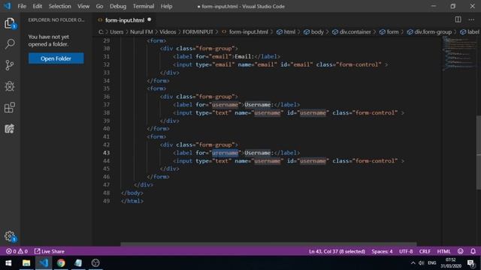The width and height of the screenshot is (481, 270).
Task: Click line number 43 in the gutter
Action: pyautogui.click(x=106, y=153)
